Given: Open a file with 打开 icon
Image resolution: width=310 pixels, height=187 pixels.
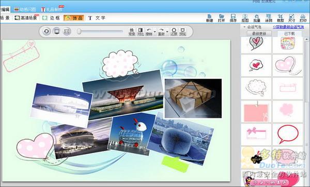Looking at the screenshot, I should (x=221, y=18).
